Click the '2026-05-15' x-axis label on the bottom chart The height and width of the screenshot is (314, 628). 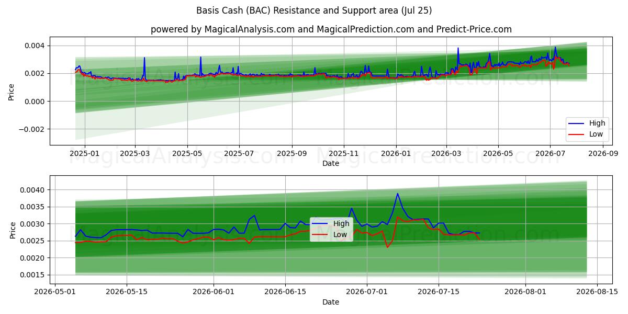click(x=126, y=293)
